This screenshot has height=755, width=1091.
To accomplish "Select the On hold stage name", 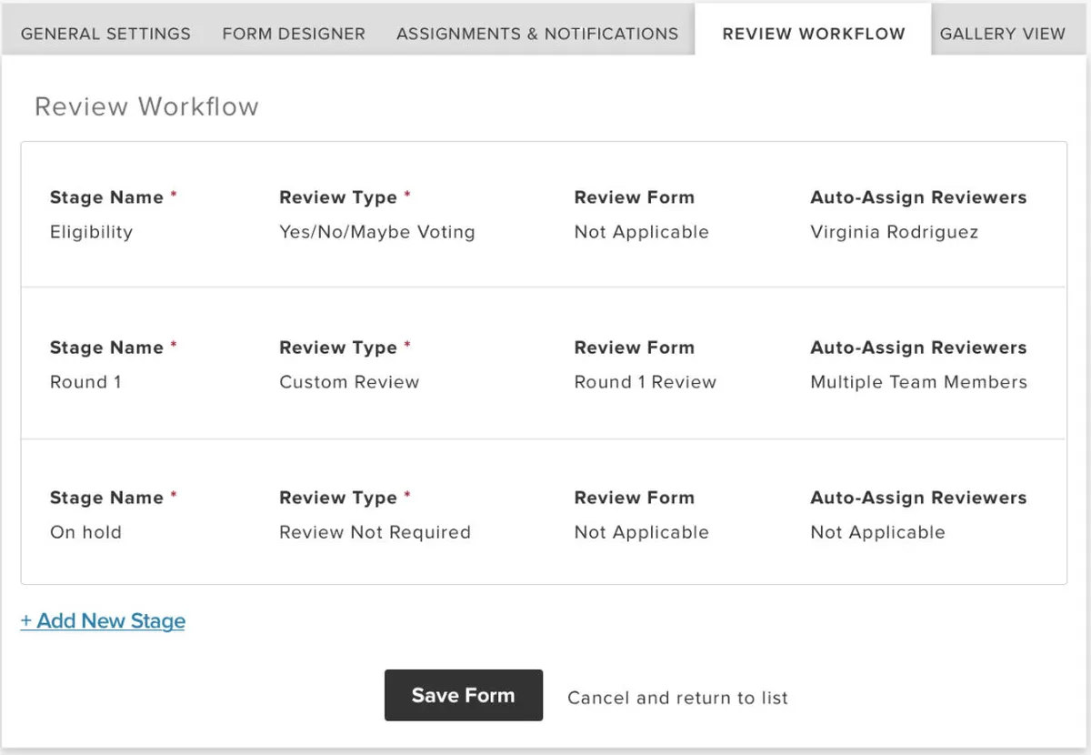I will pyautogui.click(x=85, y=532).
